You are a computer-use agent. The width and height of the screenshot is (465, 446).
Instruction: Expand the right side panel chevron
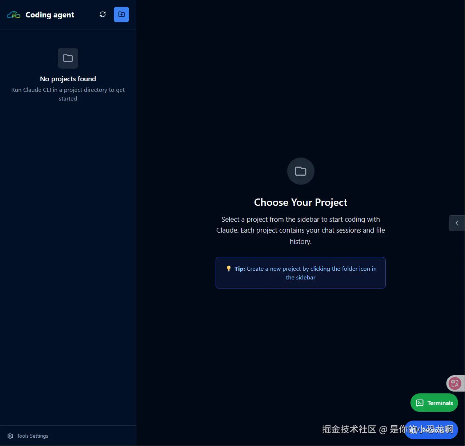coord(457,223)
